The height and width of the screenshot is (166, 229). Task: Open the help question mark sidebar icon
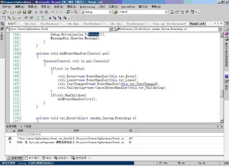coord(226,77)
